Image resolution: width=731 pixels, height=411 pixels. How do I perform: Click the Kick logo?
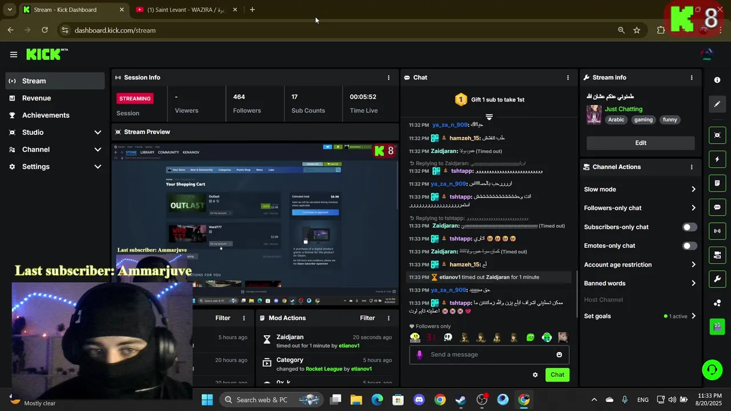click(x=47, y=54)
